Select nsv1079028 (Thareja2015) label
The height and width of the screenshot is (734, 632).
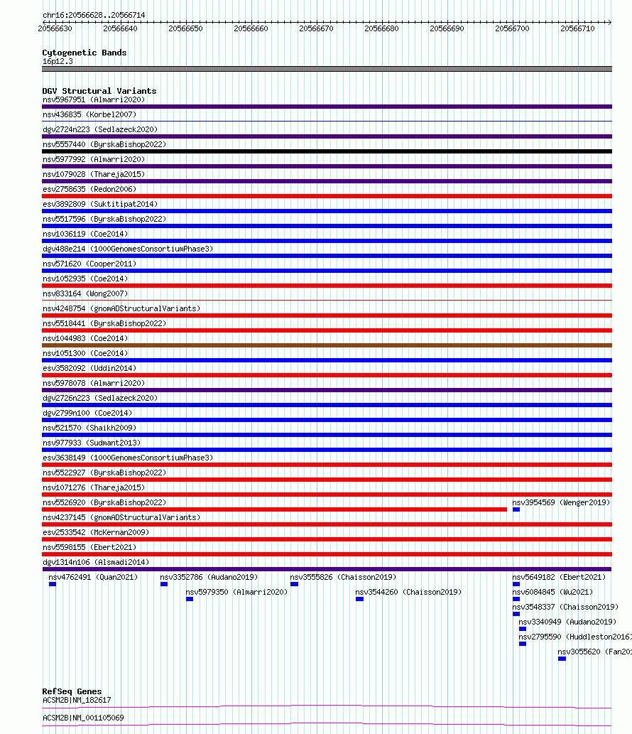tap(94, 175)
